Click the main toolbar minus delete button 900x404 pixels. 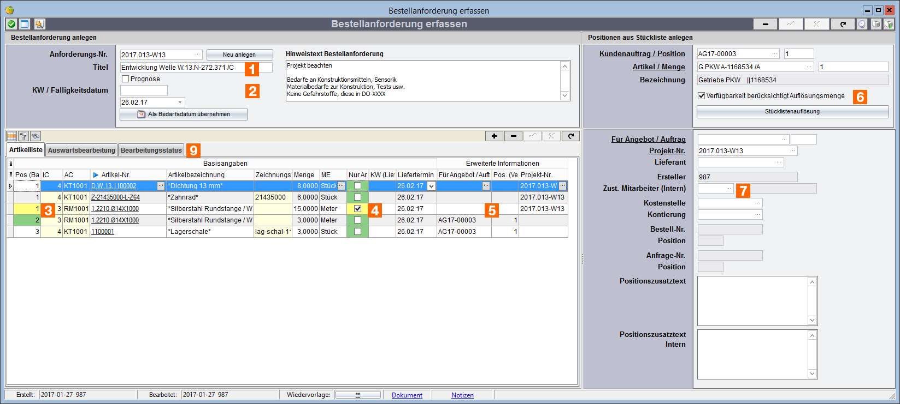click(766, 24)
